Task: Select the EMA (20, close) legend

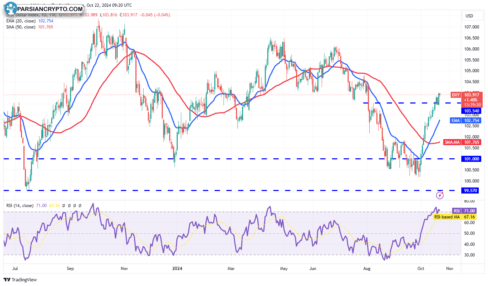Action: coord(21,21)
